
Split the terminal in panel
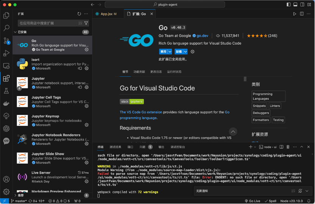coord(281,147)
